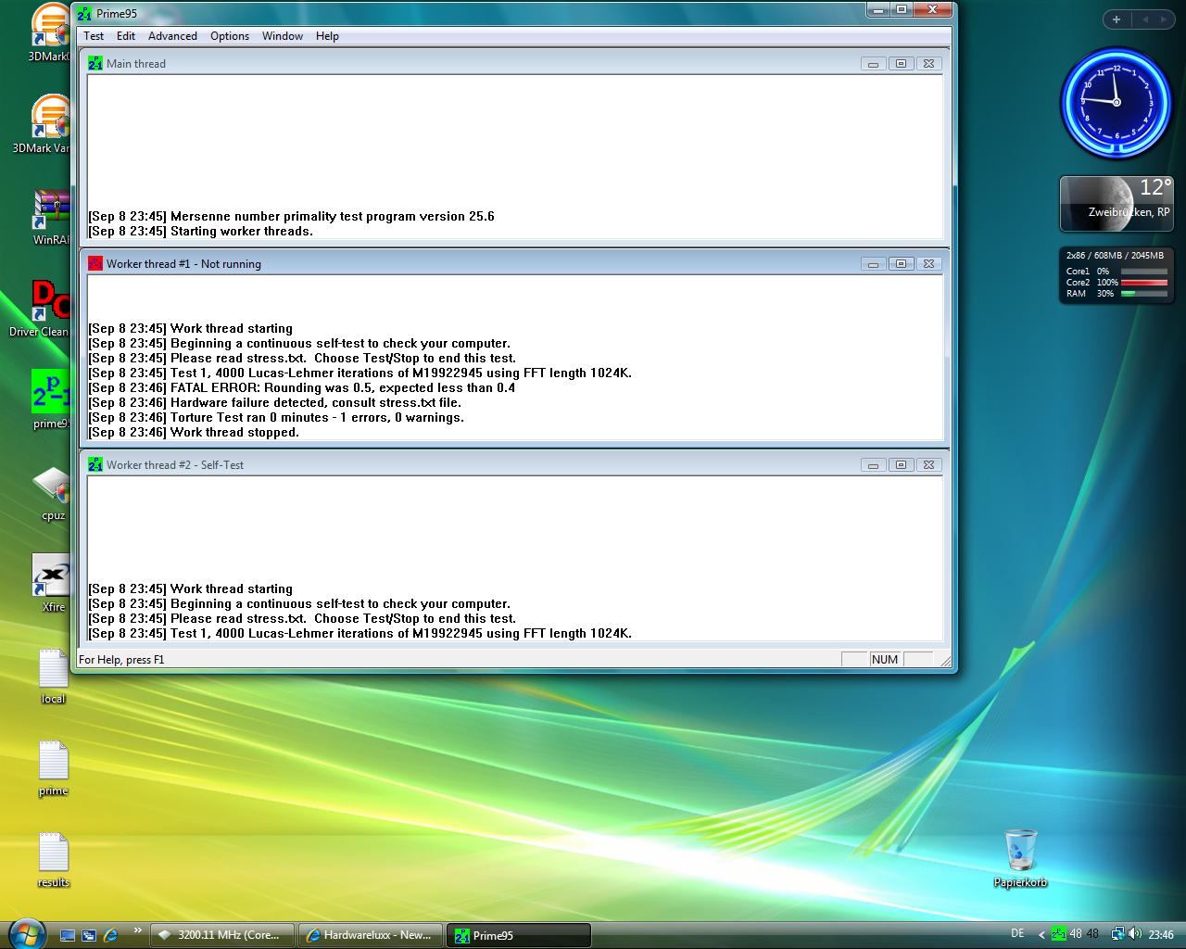
Task: Maximize the Worker thread #2 window
Action: pos(901,464)
